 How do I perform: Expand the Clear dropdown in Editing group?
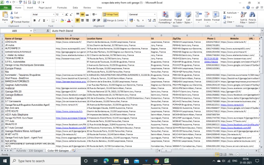(233, 22)
